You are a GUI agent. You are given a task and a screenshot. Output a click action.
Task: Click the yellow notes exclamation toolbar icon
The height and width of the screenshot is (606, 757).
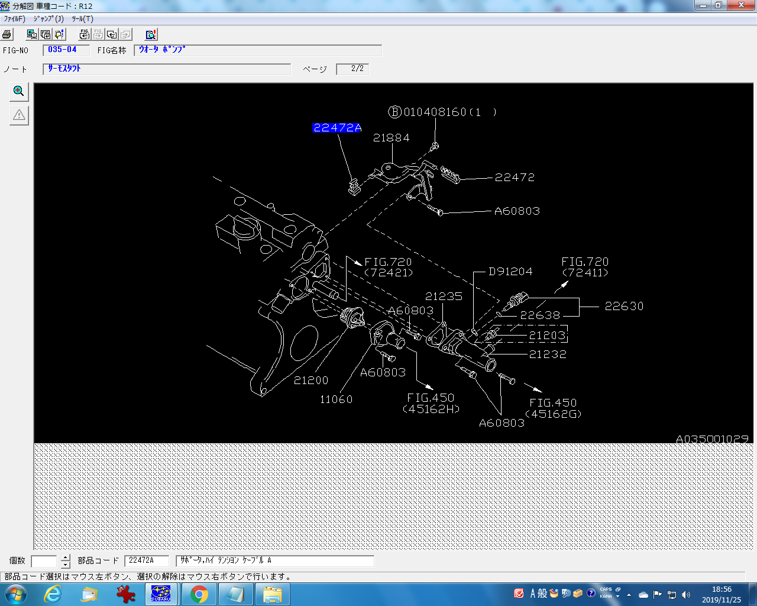pyautogui.click(x=59, y=34)
